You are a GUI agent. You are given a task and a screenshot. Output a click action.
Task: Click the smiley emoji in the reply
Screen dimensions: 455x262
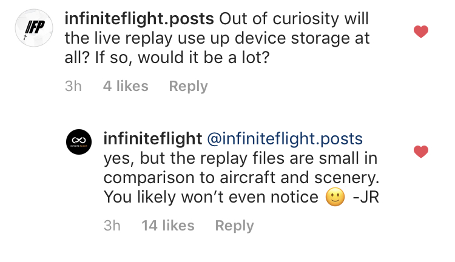pos(335,198)
